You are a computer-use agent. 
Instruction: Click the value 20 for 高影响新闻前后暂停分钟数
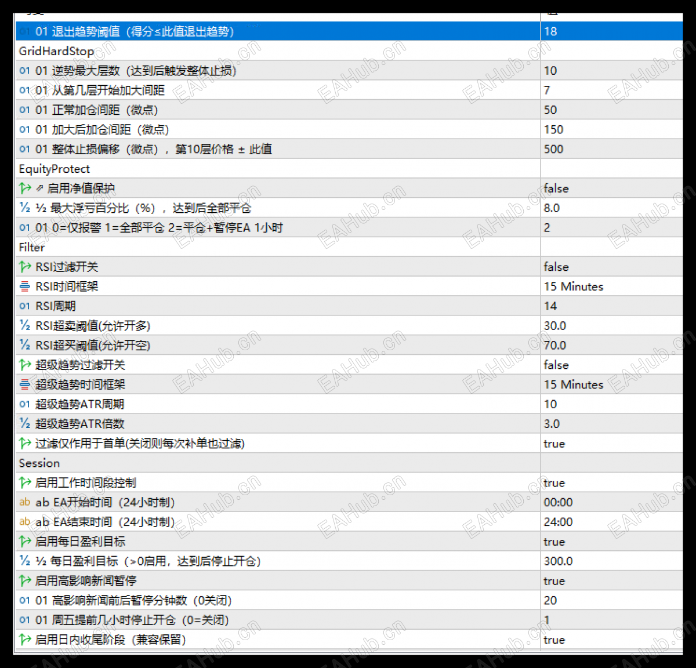(x=550, y=601)
